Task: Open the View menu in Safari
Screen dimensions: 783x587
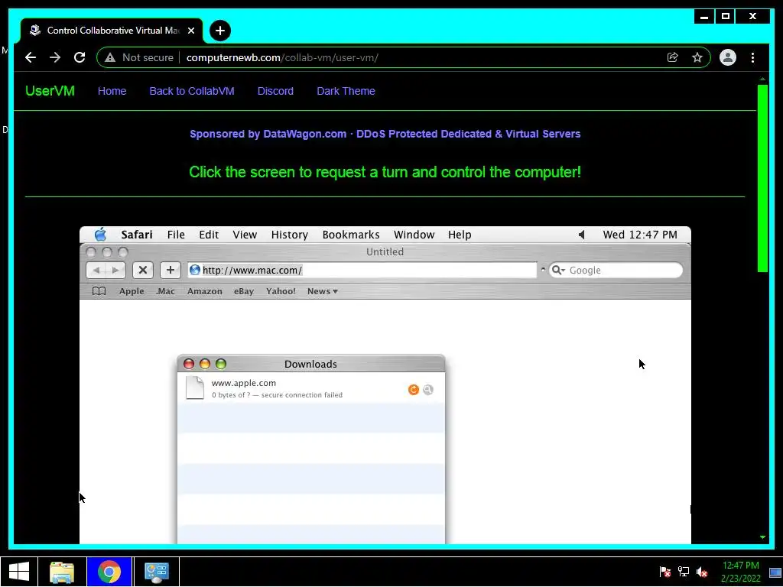Action: [x=245, y=235]
